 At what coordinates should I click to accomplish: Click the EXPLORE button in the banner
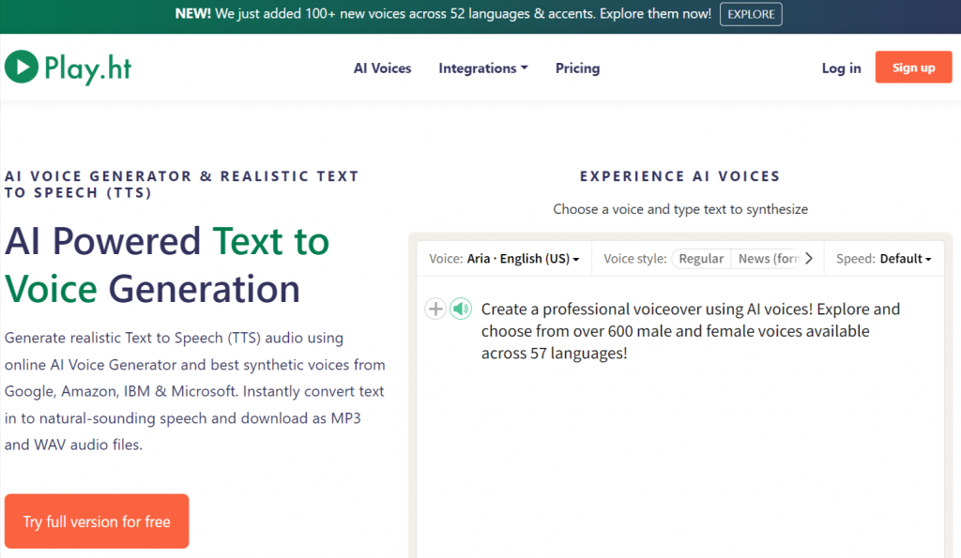click(x=751, y=14)
